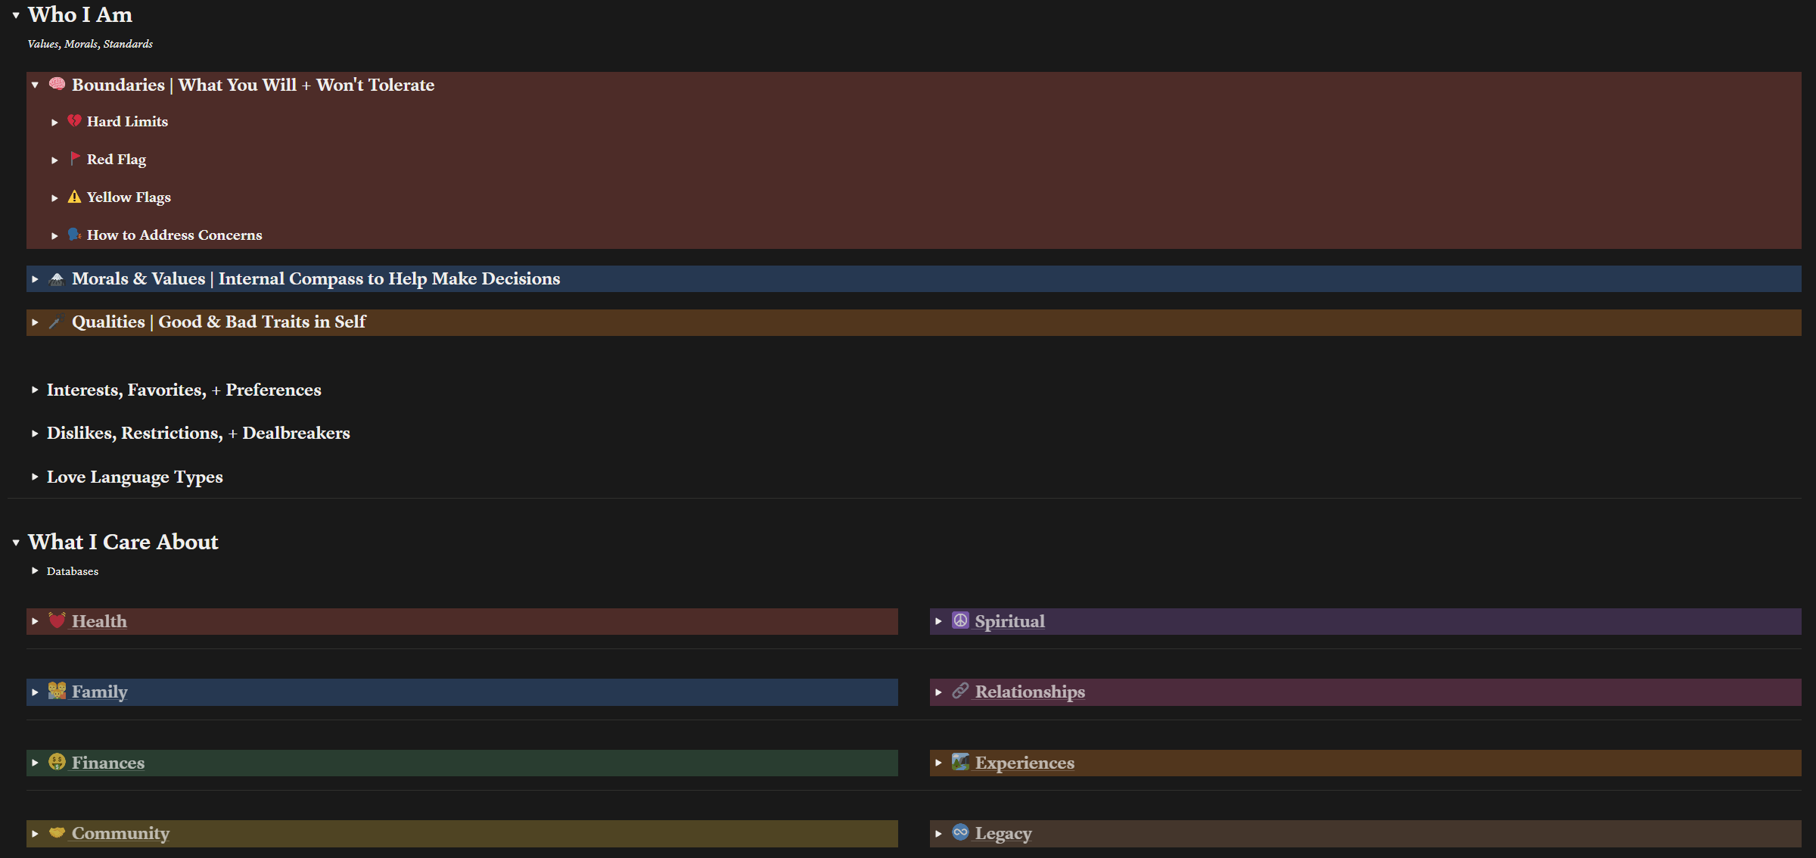Screen dimensions: 1816x858
Task: Click the Values, Morals, Standards subtitle text
Action: coord(90,44)
